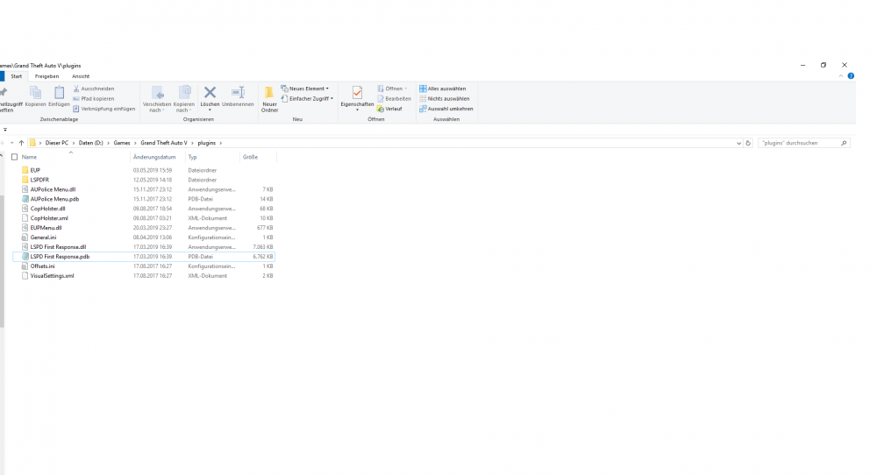
Task: Open recent locations dropdown arrow
Action: pos(11,143)
